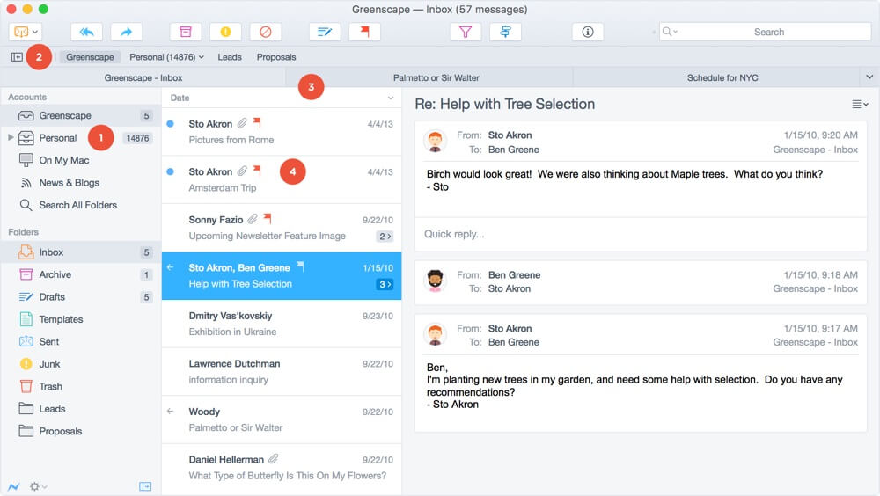Click the Compose new message icon
Image resolution: width=880 pixels, height=496 pixels.
click(325, 32)
